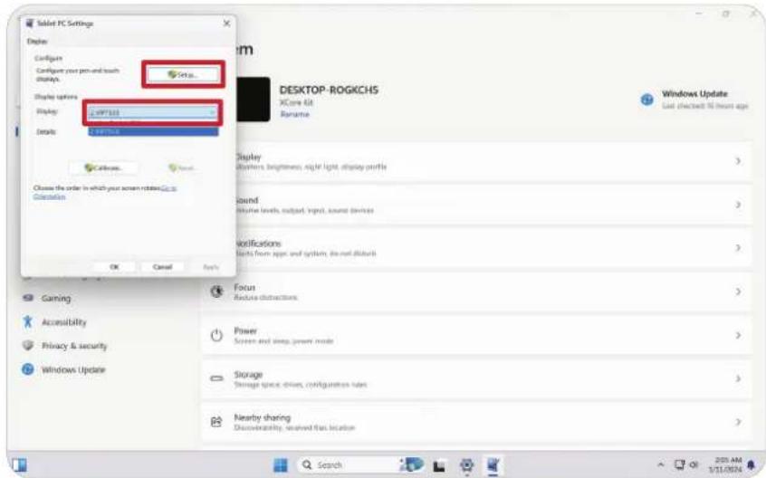Viewport: 766px width, 478px height.
Task: Click the Tablet PC Settings taskbar icon
Action: coord(493,465)
